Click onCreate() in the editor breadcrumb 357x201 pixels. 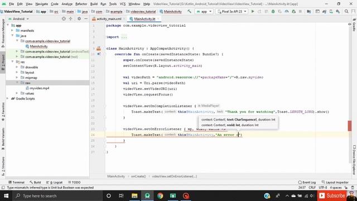[x=138, y=176]
